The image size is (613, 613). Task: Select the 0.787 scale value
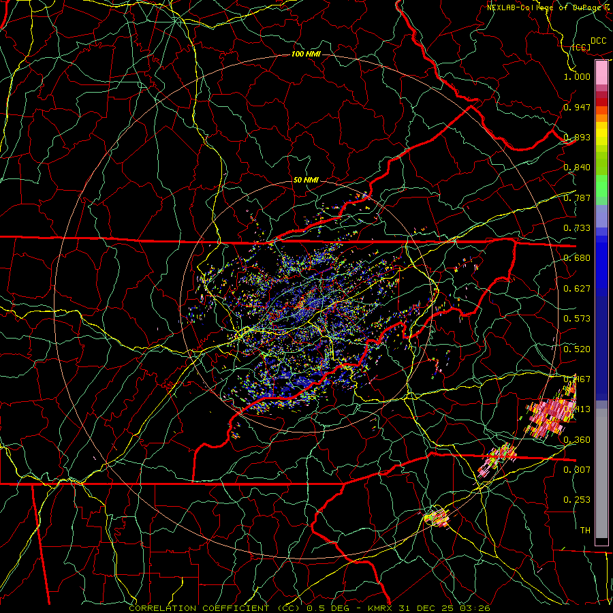577,198
